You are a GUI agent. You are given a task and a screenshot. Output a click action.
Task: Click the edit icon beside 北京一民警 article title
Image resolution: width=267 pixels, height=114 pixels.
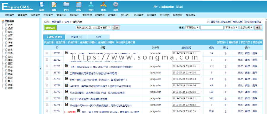point(67,78)
